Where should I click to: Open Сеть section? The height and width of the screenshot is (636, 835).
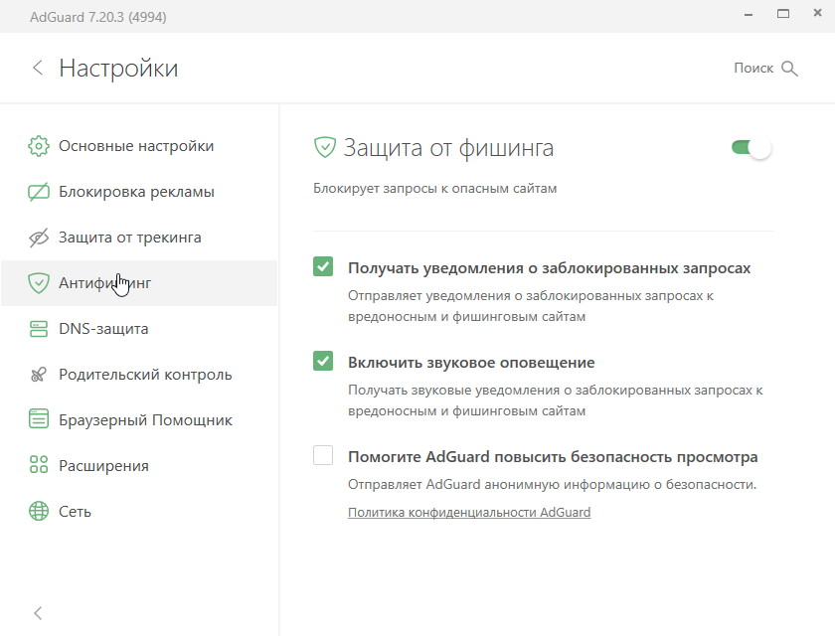139,512
